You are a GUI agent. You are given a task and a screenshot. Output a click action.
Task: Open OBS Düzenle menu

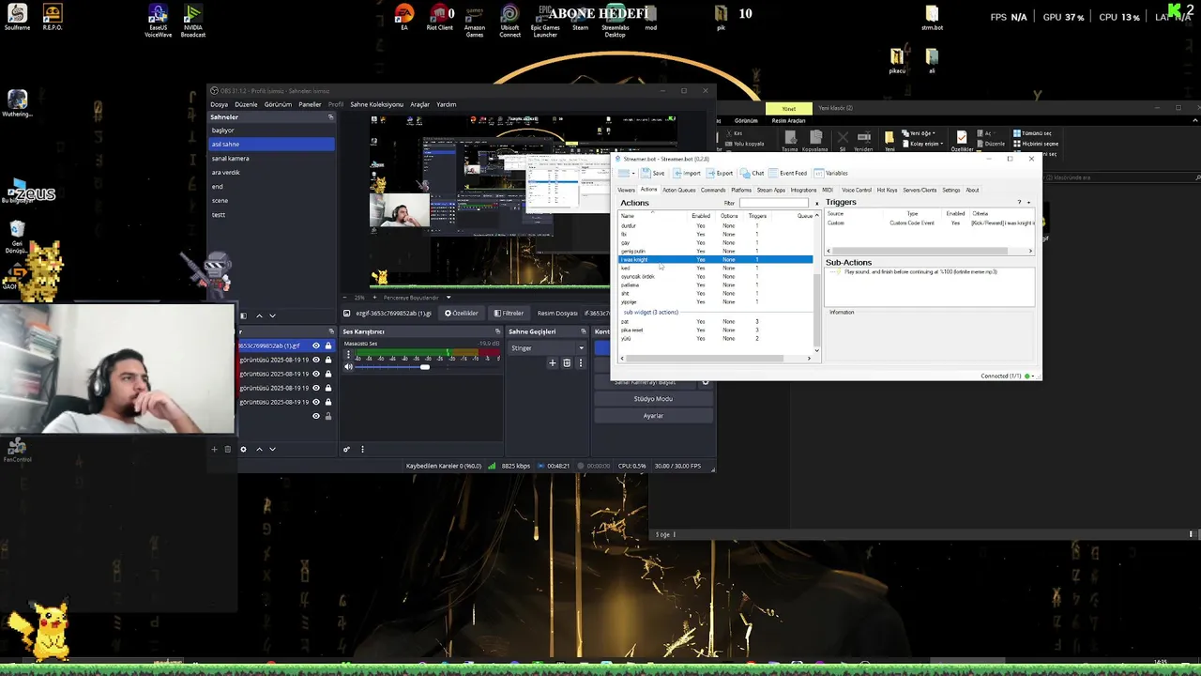(246, 104)
